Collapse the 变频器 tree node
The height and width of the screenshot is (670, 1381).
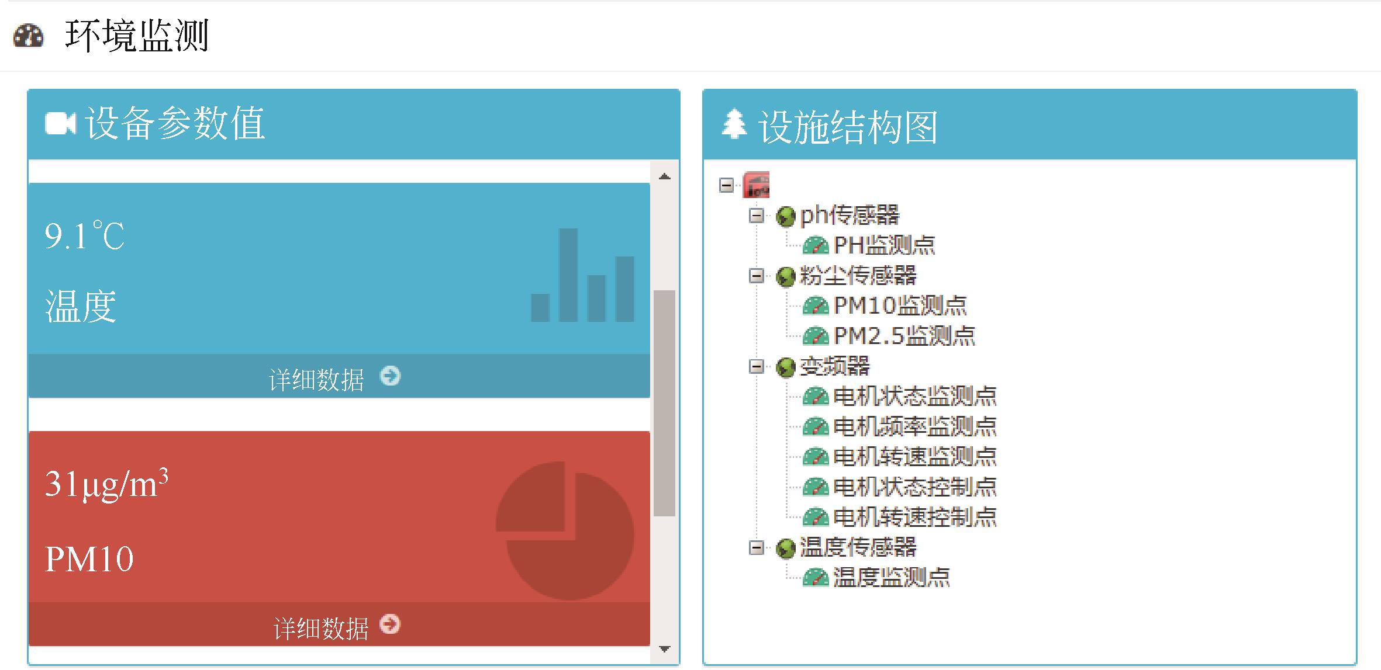[757, 367]
